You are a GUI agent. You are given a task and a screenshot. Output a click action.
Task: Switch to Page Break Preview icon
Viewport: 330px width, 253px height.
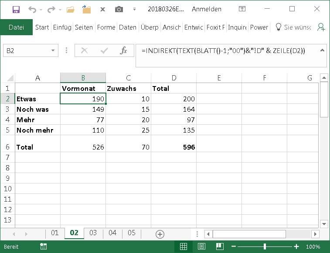pos(220,246)
